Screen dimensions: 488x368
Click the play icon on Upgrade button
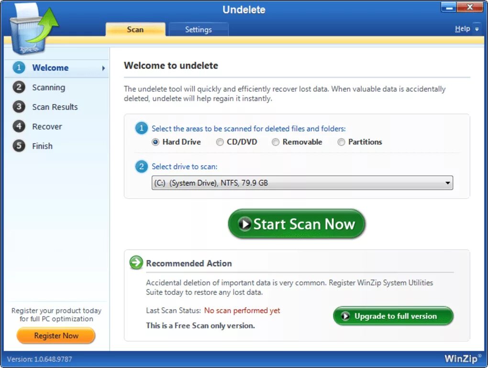pyautogui.click(x=345, y=316)
